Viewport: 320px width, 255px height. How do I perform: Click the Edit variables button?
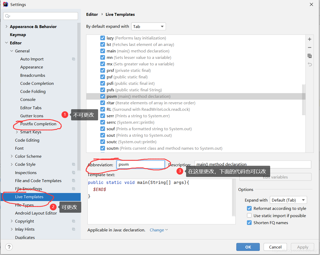(275, 177)
